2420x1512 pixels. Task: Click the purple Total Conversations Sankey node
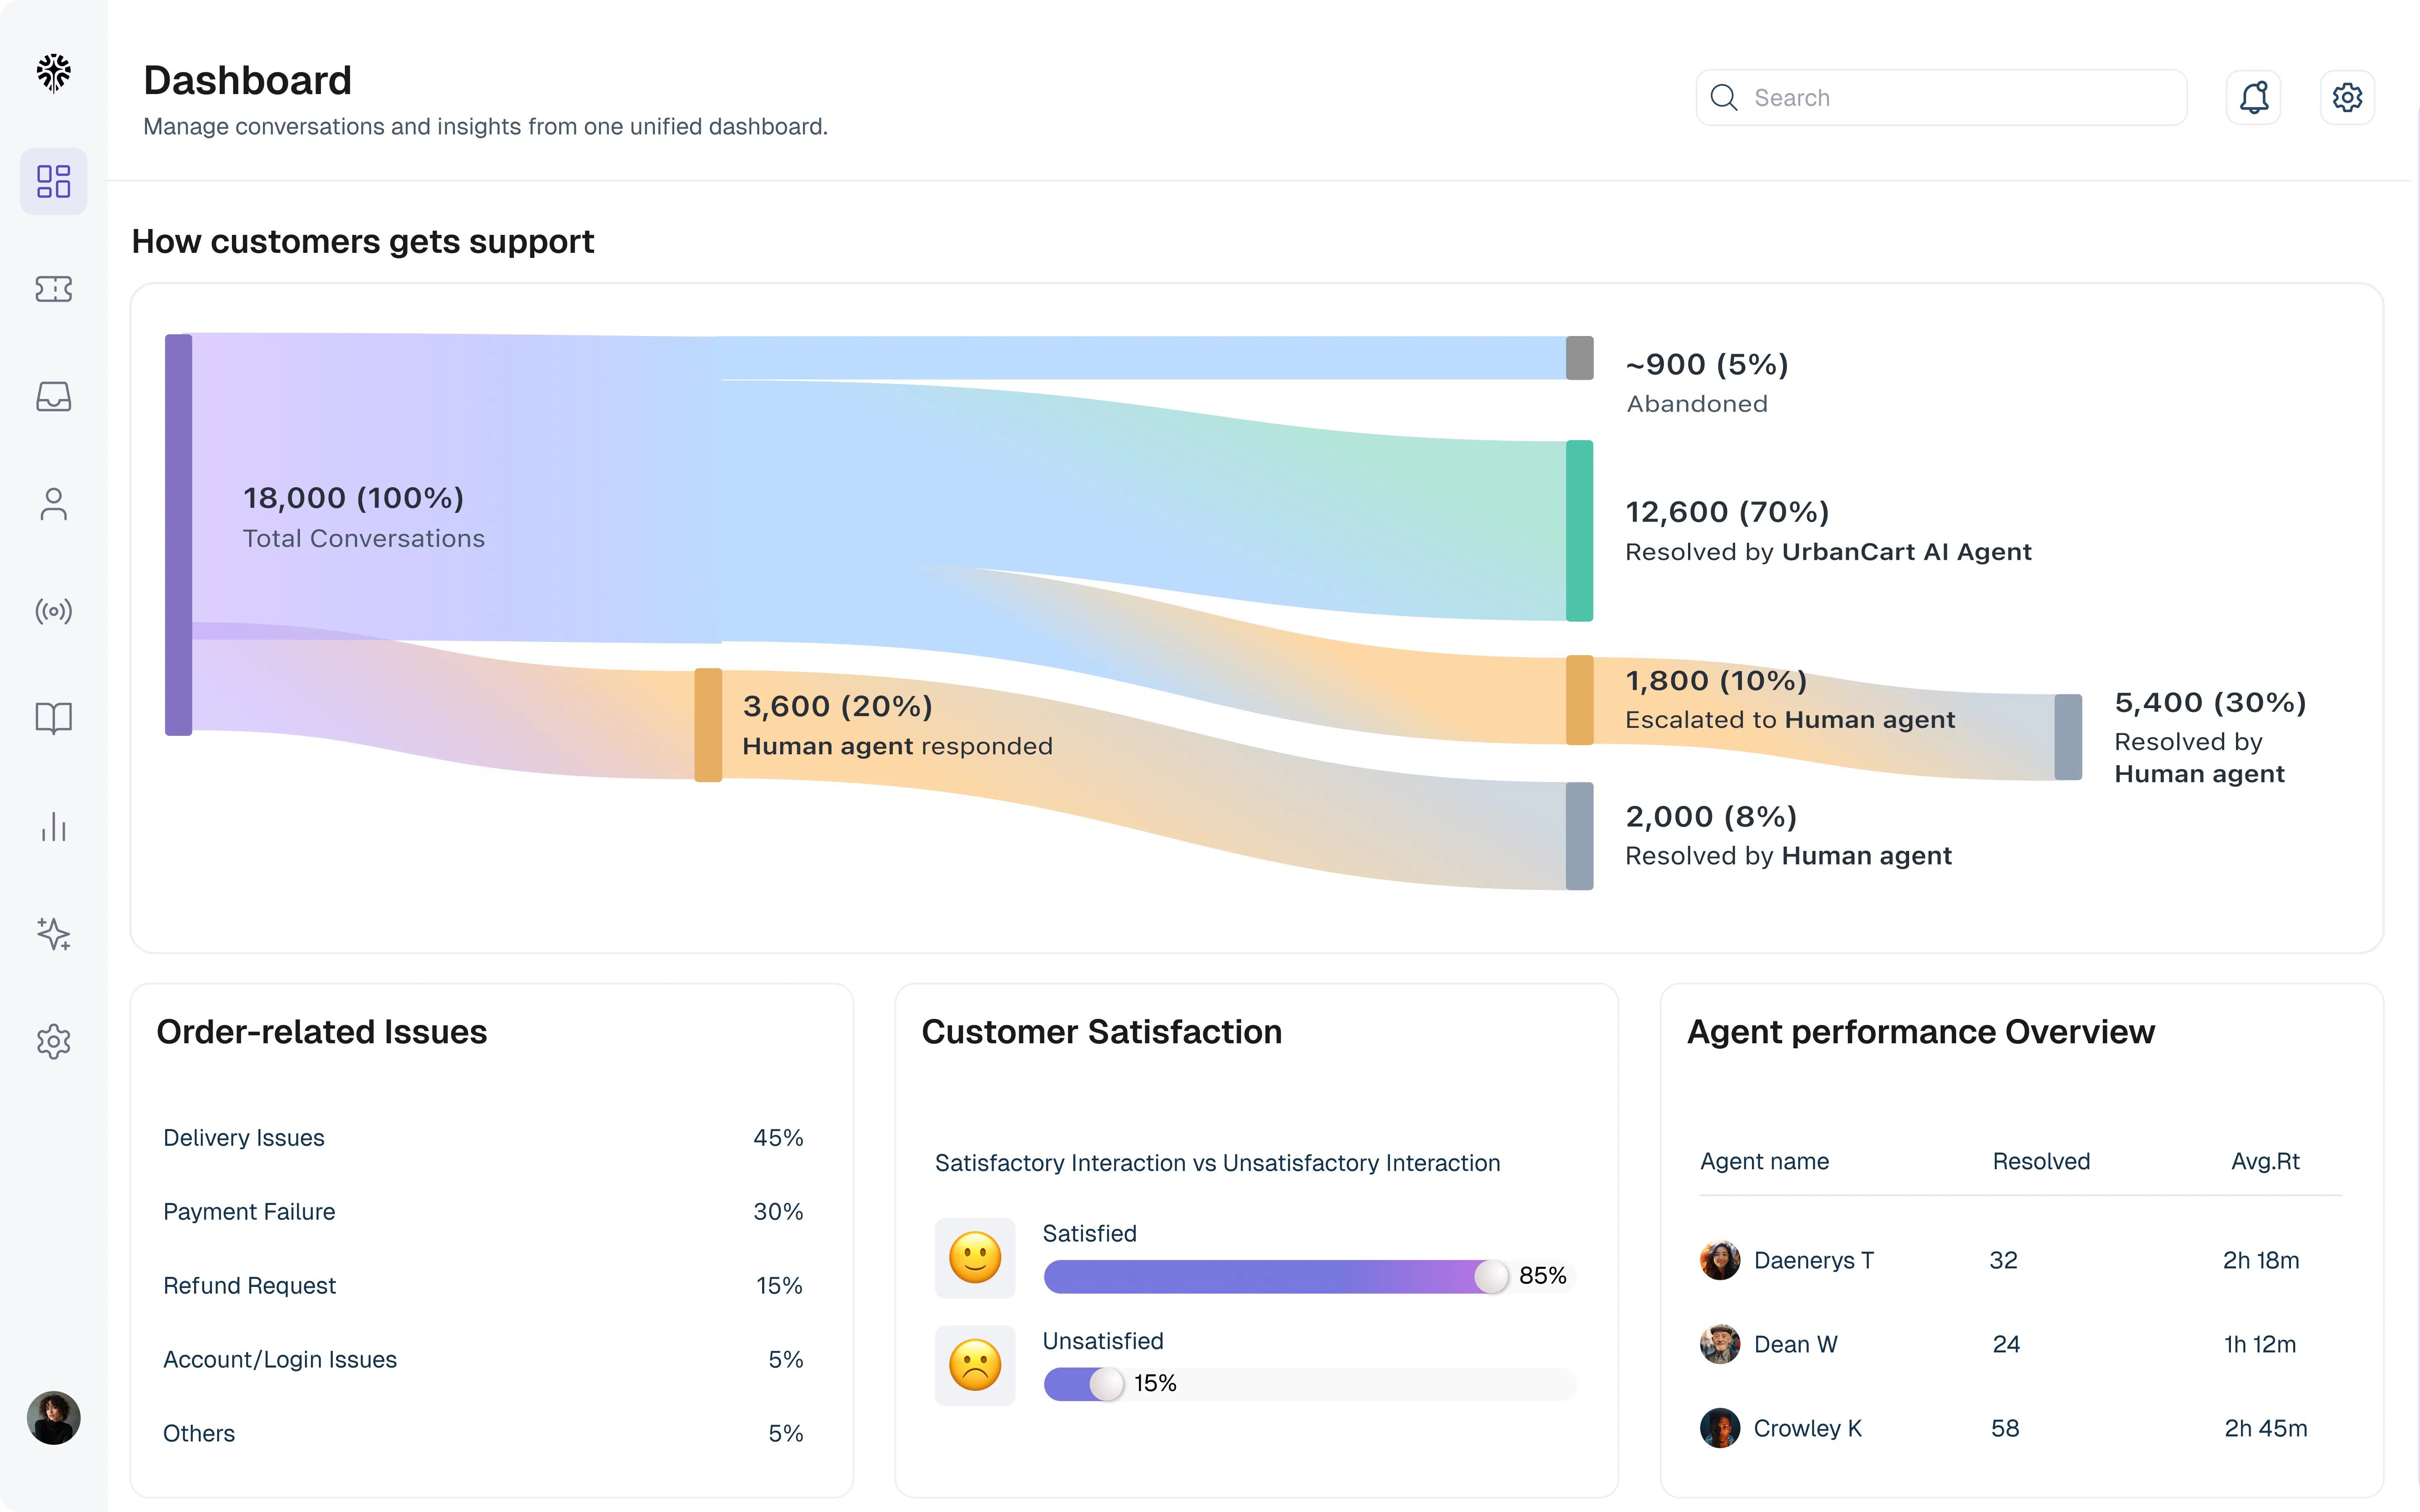(x=178, y=535)
